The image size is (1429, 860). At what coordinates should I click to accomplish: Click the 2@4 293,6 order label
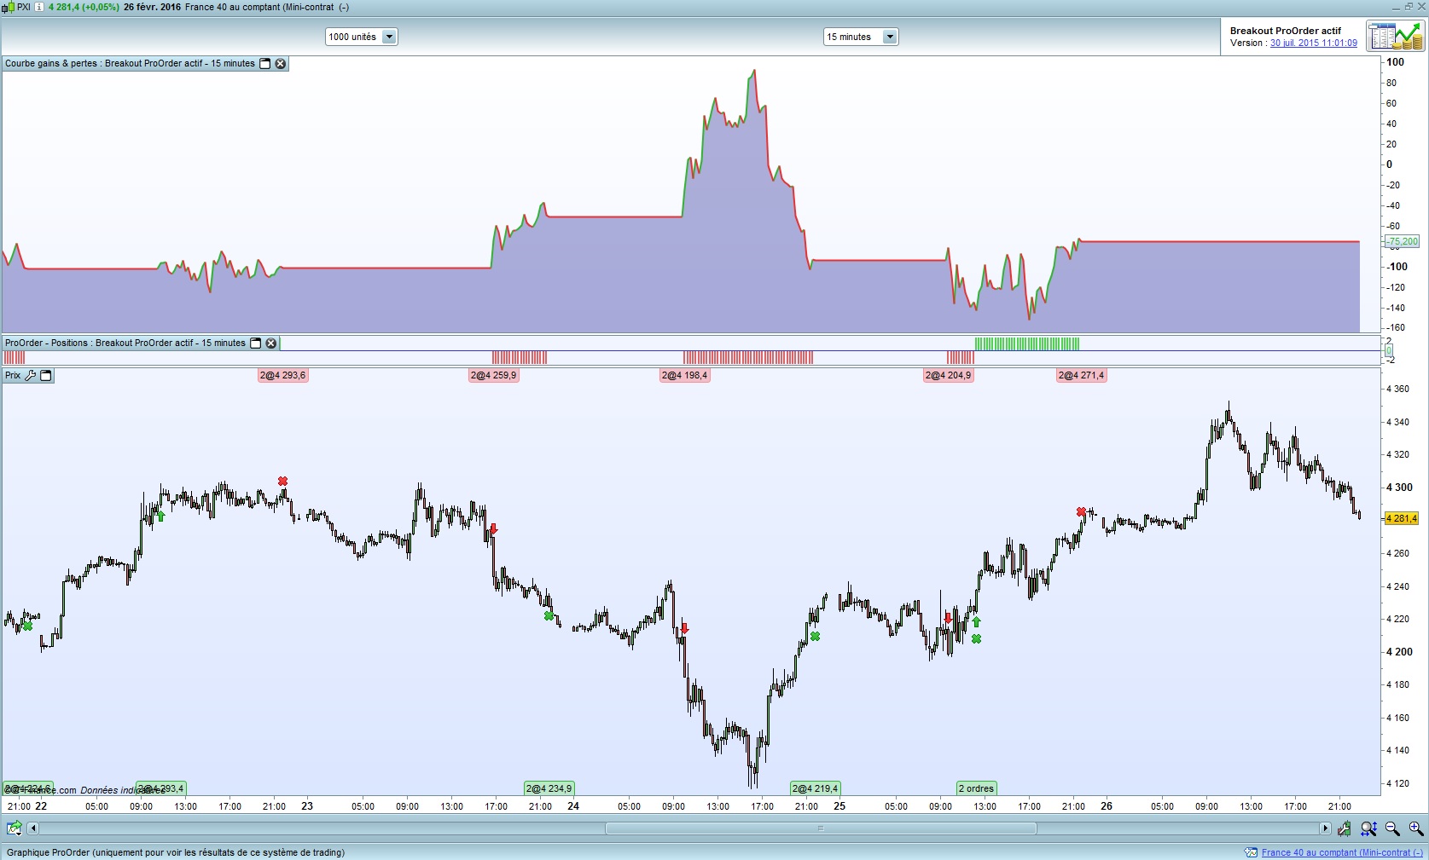click(282, 375)
